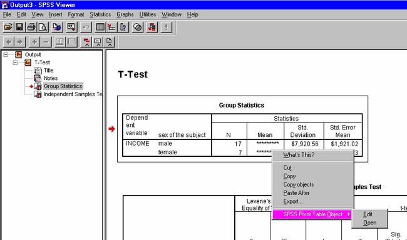Select Notes item in outline tree
The width and height of the screenshot is (407, 240).
(x=51, y=78)
